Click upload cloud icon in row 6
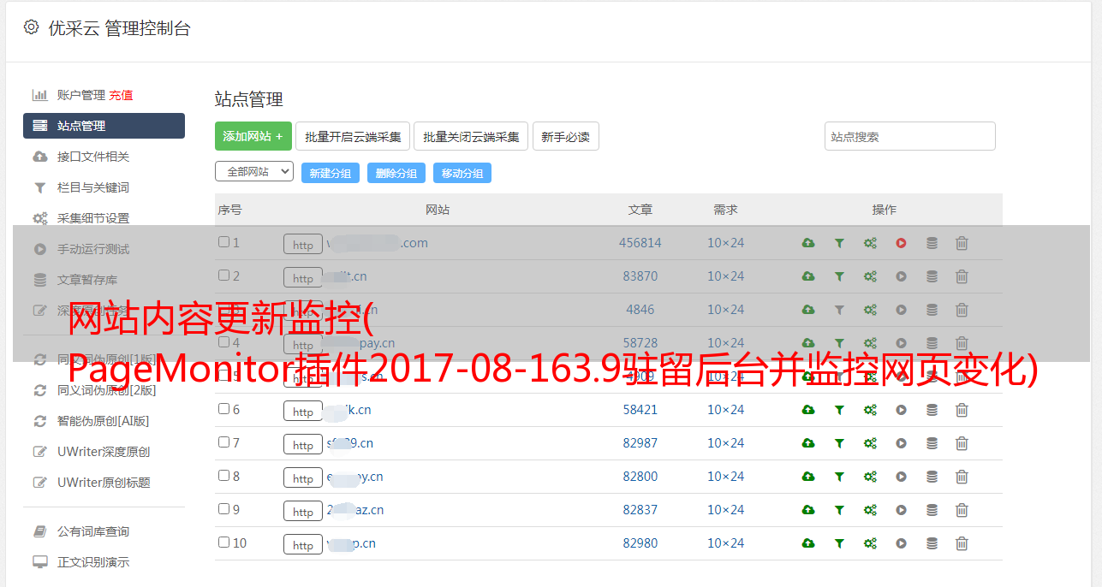This screenshot has height=587, width=1102. pyautogui.click(x=807, y=410)
